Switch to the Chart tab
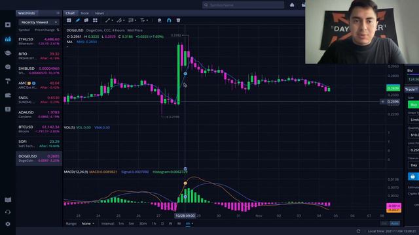Screen dimensions: 419x235 (70, 13)
